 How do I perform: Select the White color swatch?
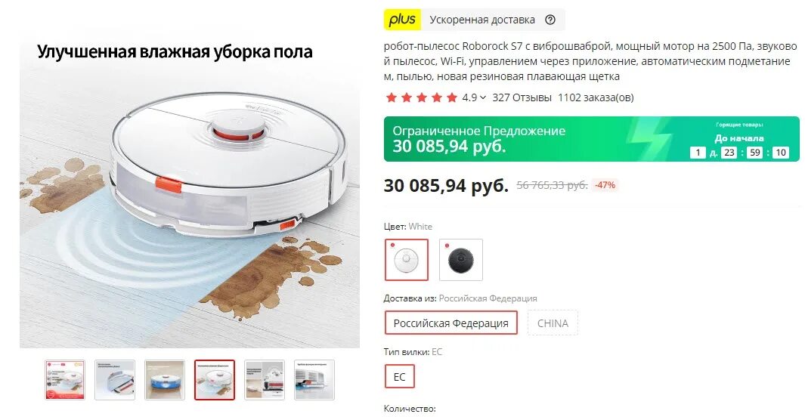pos(406,260)
